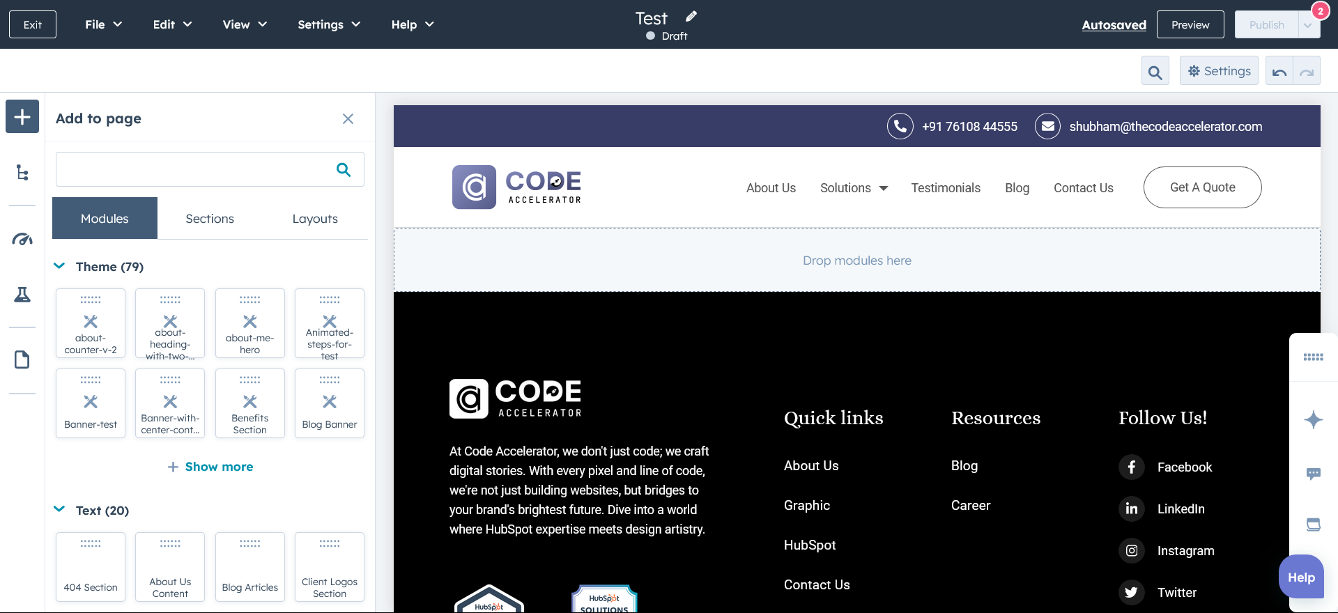Open the page contents icon in sidebar
The height and width of the screenshot is (613, 1338).
coord(22,359)
